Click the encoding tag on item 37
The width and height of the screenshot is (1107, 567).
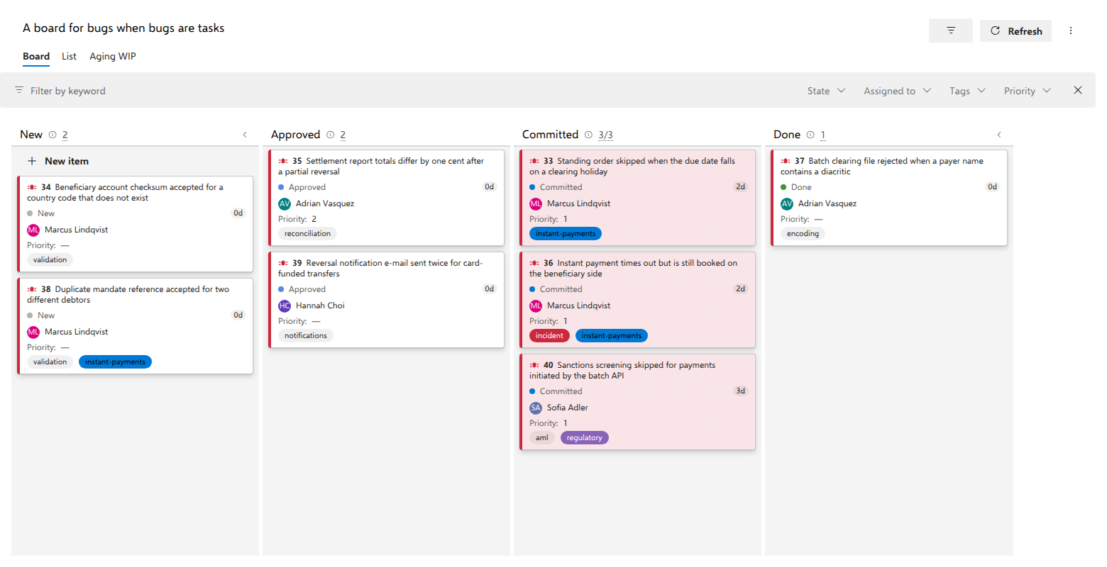coord(803,234)
